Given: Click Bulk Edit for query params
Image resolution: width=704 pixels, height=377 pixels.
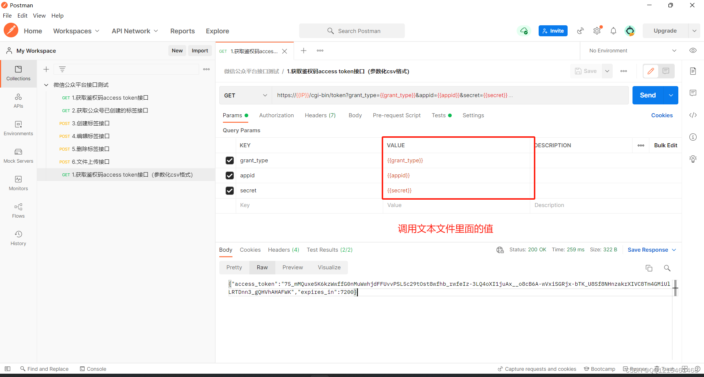Looking at the screenshot, I should coord(665,145).
